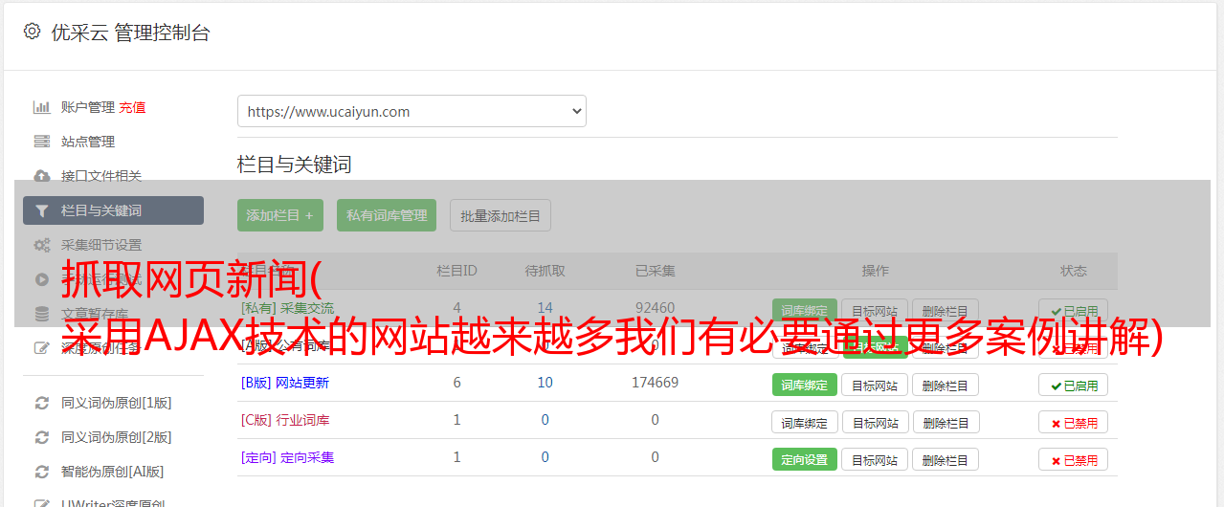Click 删除栏目 in the 网站更新 row
The image size is (1224, 507).
(x=946, y=386)
